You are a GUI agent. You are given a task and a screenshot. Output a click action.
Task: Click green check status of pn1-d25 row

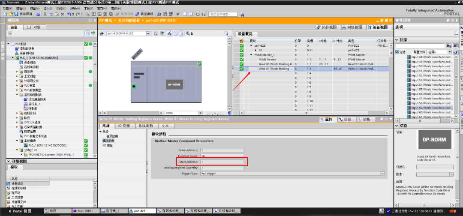coord(242,45)
